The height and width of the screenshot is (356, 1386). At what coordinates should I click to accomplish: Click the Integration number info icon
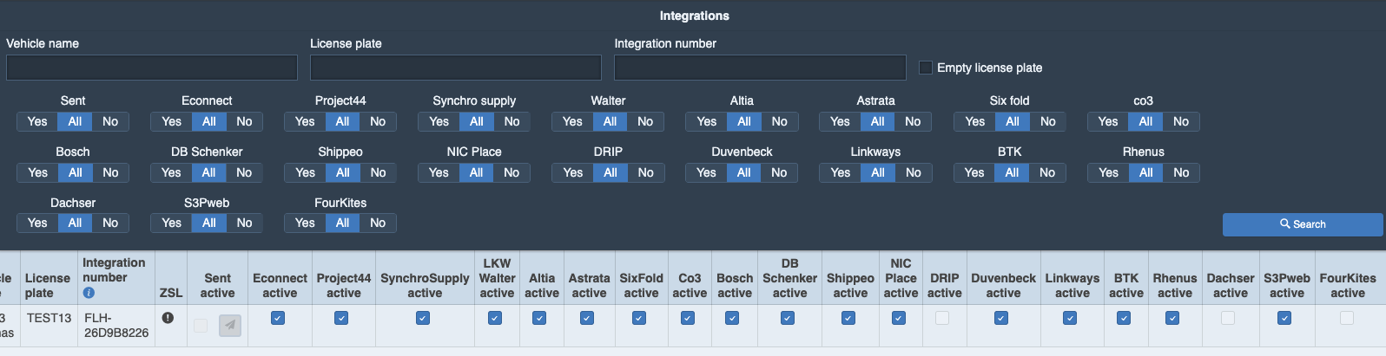(89, 293)
